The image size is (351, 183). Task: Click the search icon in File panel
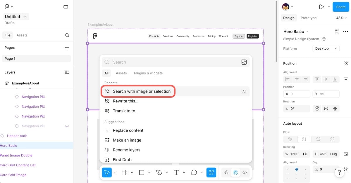click(67, 35)
